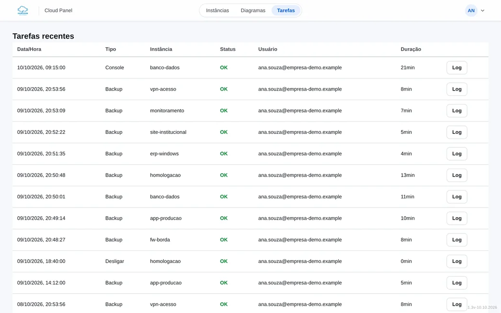Click the 11min duration value
This screenshot has height=313, width=501.
[x=408, y=197]
